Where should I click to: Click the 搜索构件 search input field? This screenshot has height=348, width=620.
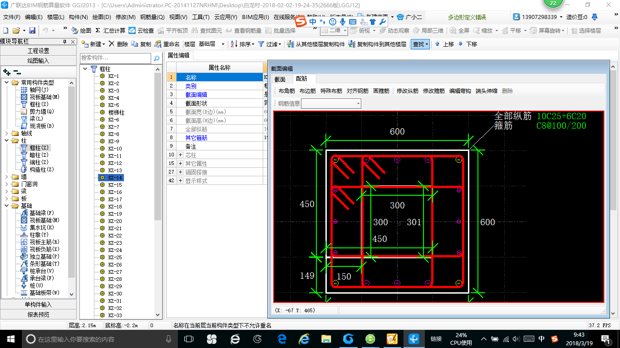tap(115, 58)
